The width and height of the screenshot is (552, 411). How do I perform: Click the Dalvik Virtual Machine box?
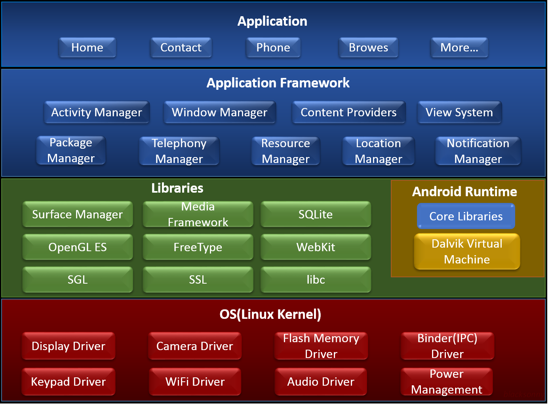(466, 251)
